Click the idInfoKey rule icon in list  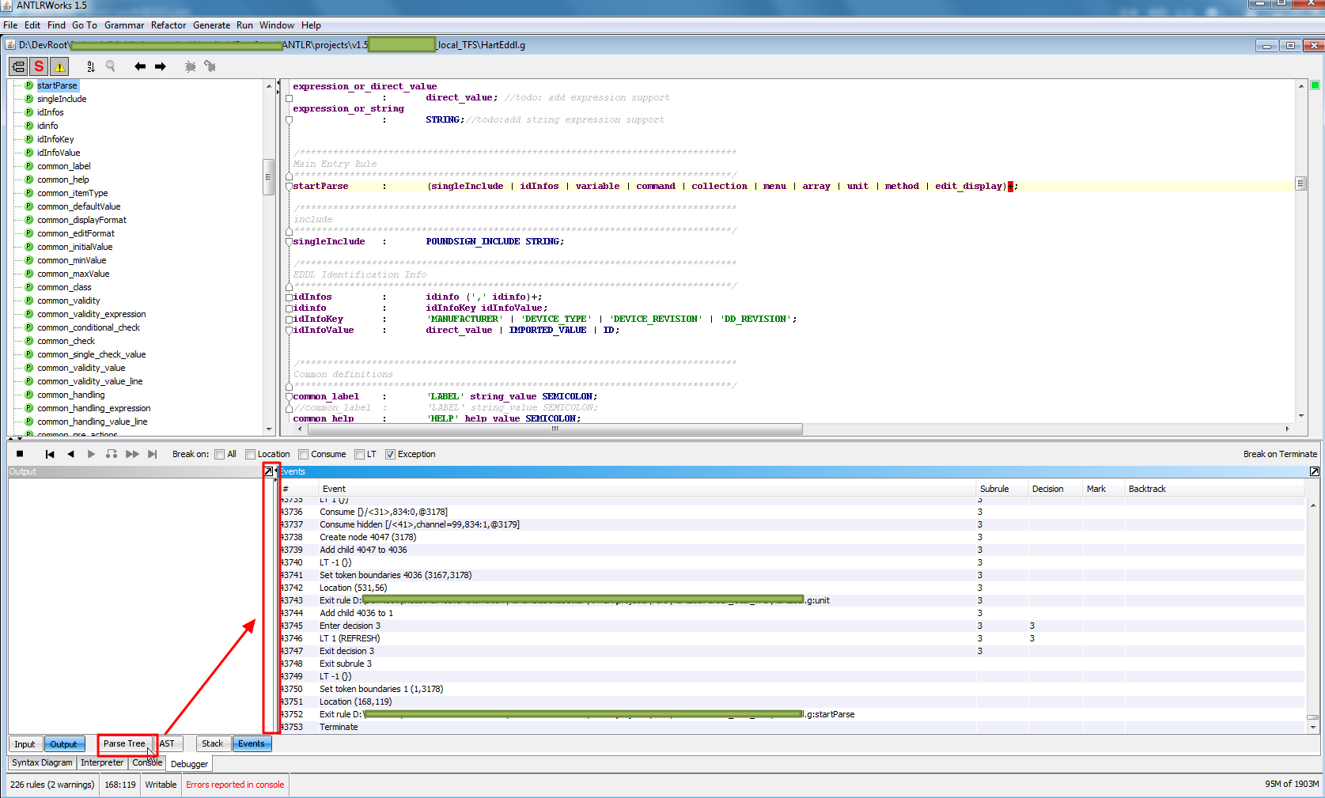coord(29,139)
